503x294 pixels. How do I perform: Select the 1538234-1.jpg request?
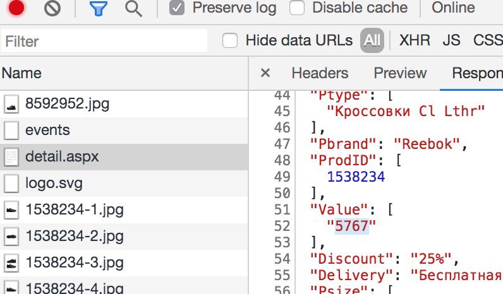click(x=124, y=210)
